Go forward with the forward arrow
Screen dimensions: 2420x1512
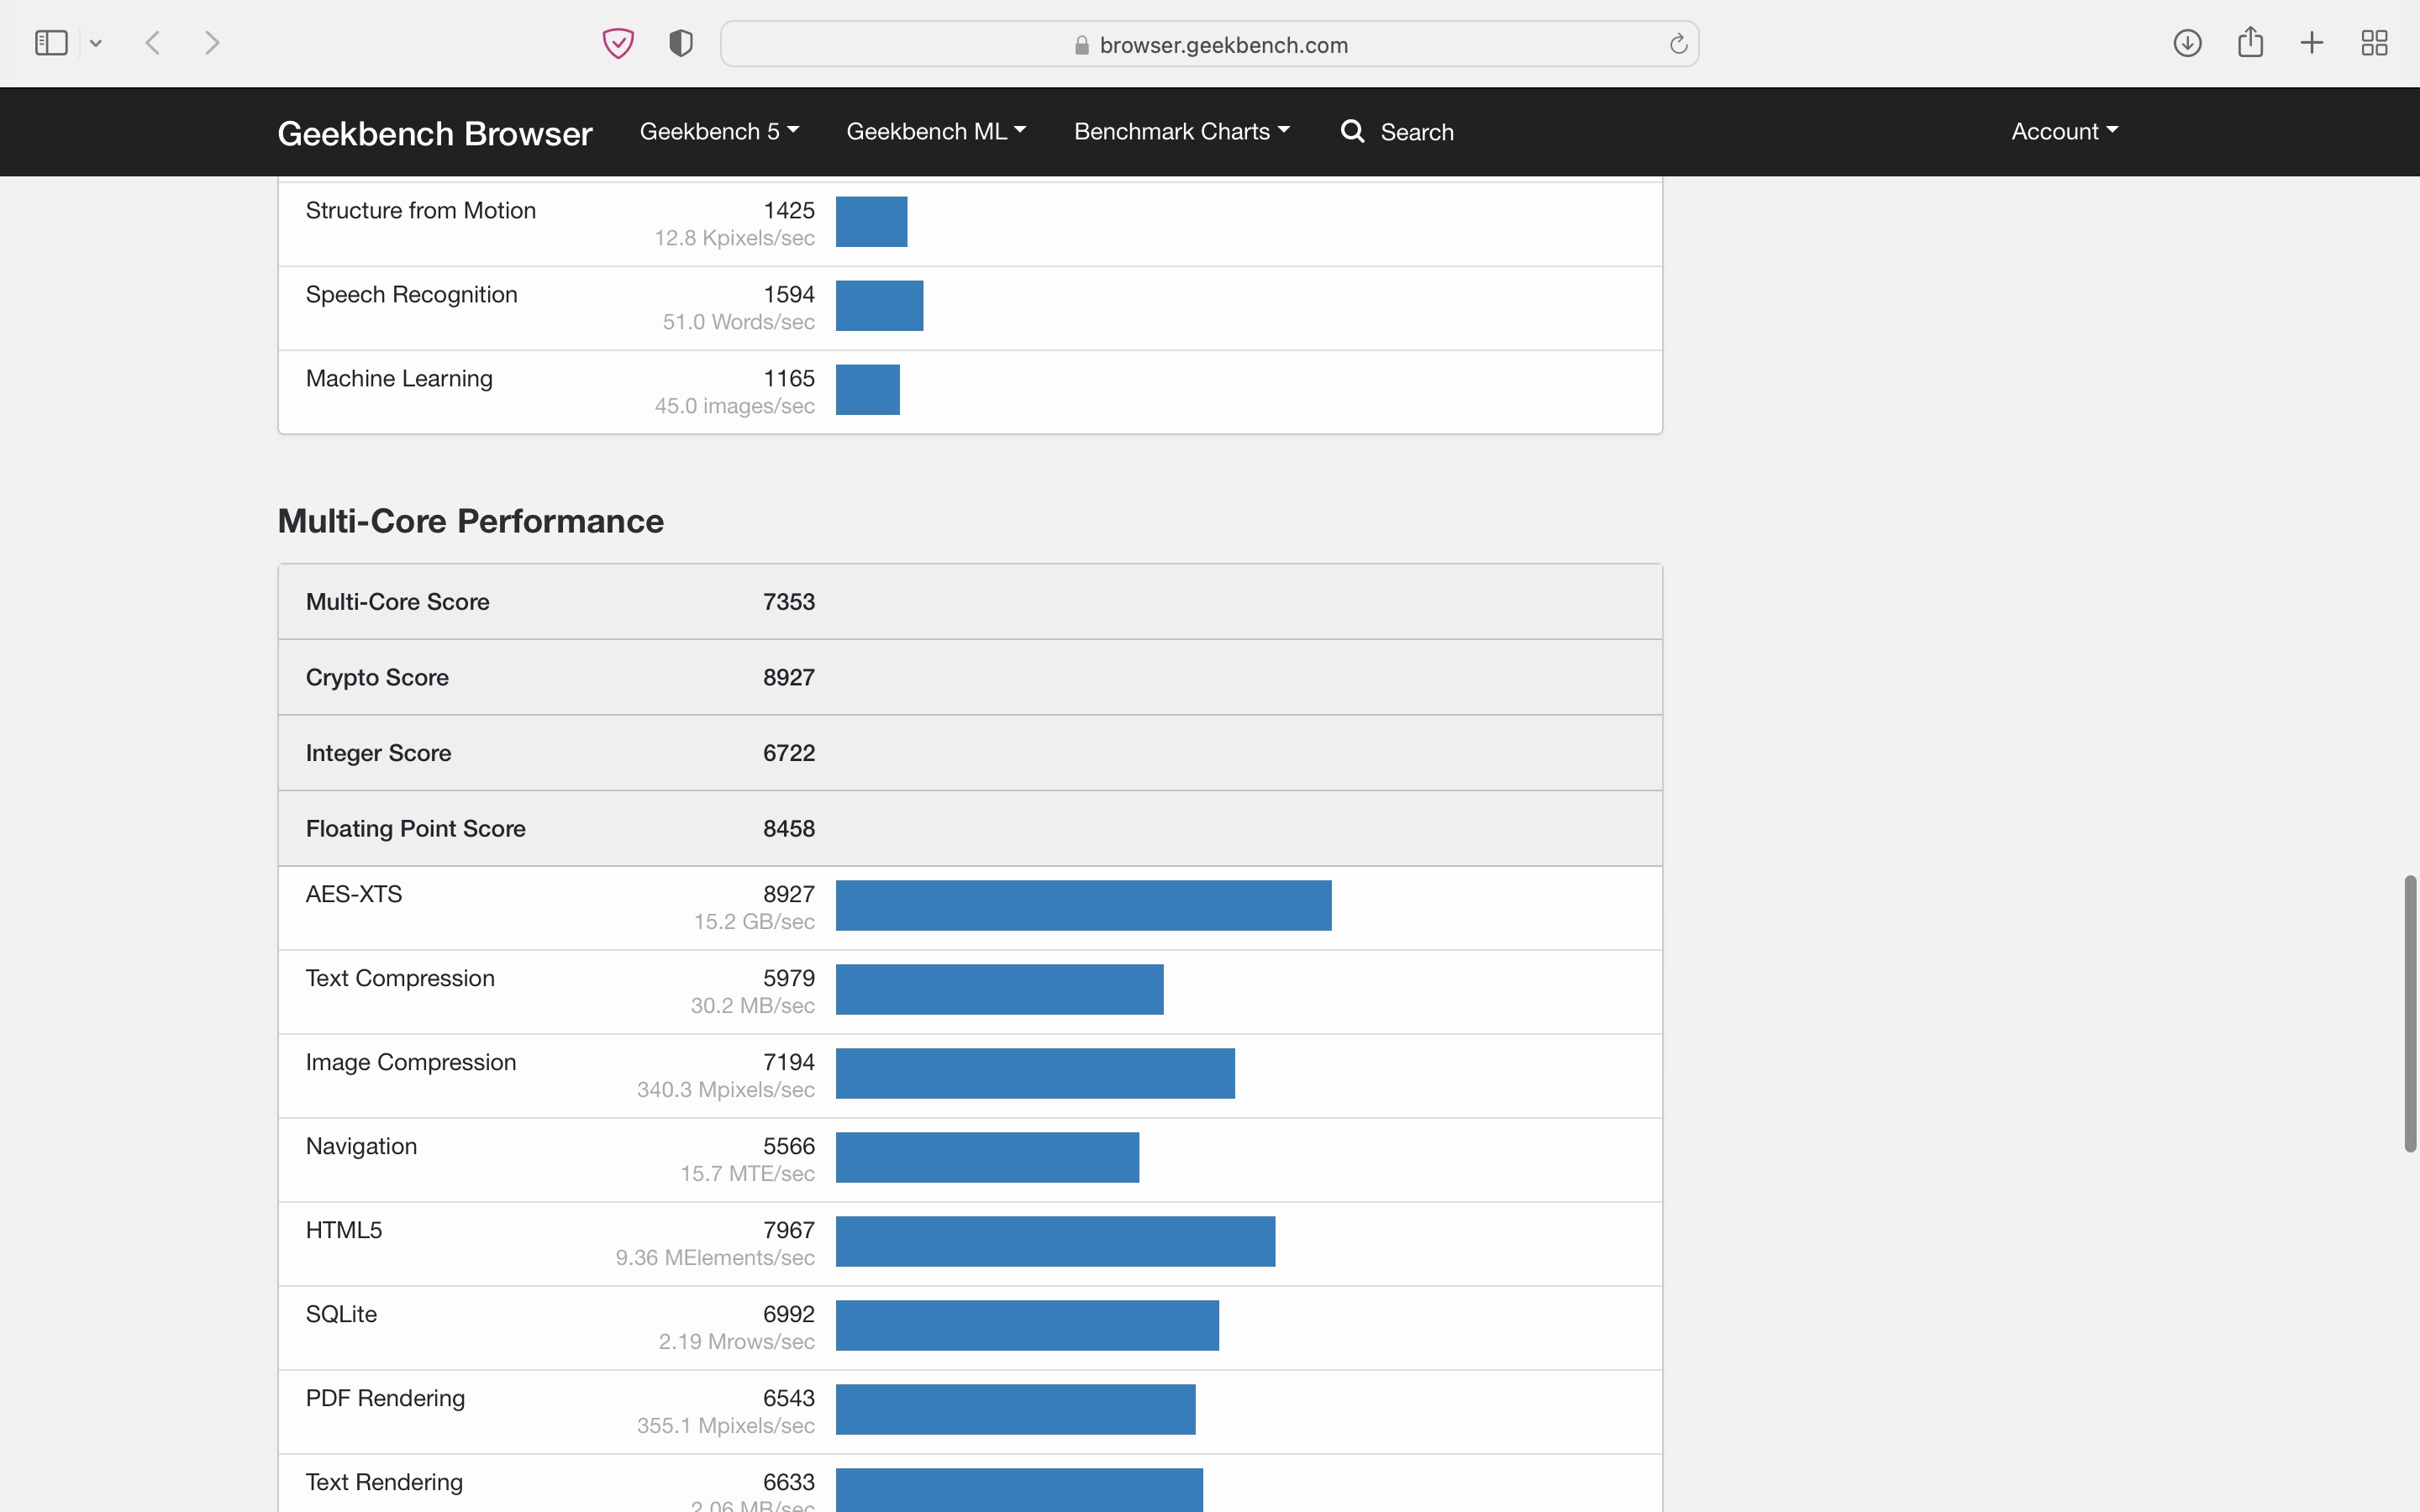tap(212, 43)
